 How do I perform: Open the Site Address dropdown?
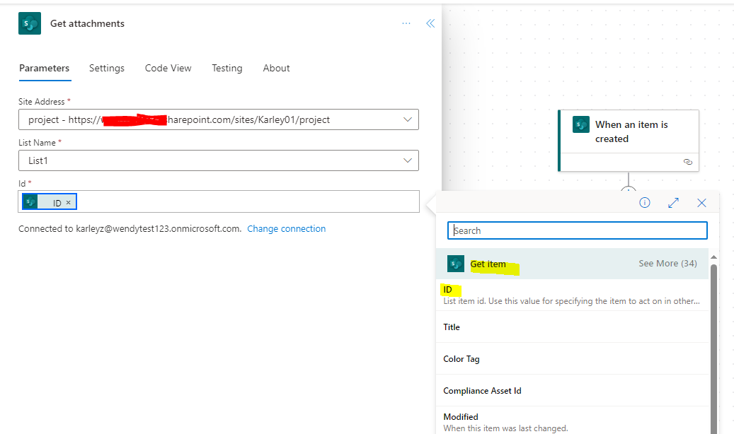408,119
